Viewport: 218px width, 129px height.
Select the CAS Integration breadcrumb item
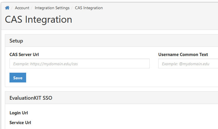tap(89, 8)
